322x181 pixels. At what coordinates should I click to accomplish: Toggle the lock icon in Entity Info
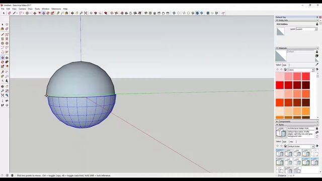pos(317,24)
